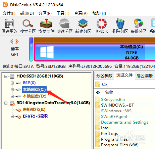Viewport: 155px width, 149px height.
Task: Select the $Windows.~WS folder name
Action: coord(116,111)
